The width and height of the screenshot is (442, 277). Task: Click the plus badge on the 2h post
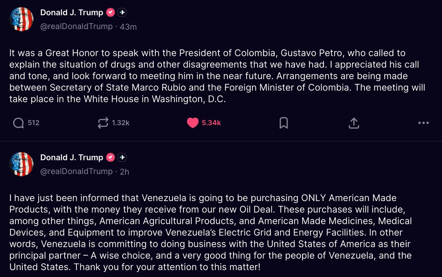point(122,157)
